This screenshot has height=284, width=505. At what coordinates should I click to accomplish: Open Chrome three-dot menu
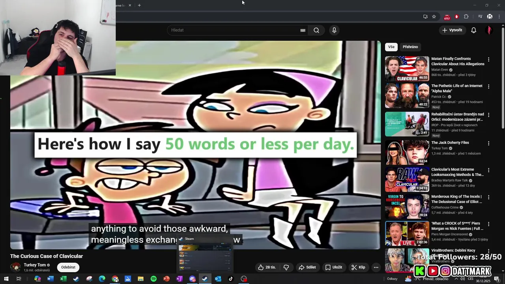pos(499,17)
